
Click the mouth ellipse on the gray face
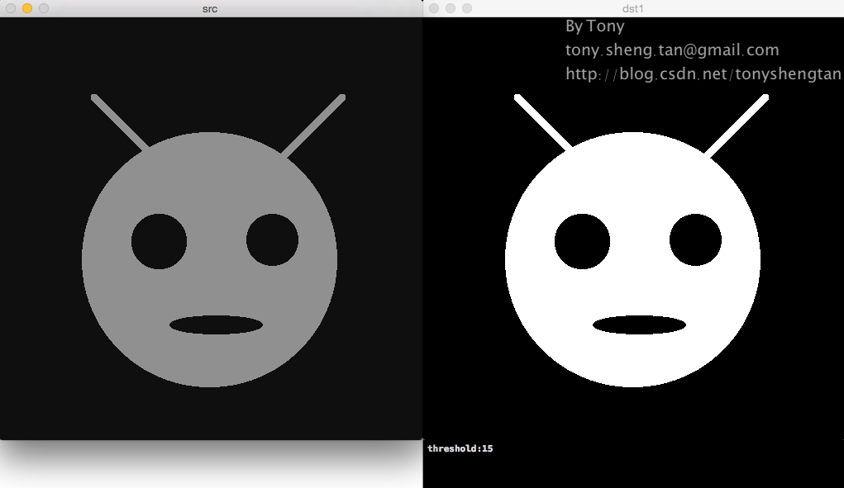216,325
